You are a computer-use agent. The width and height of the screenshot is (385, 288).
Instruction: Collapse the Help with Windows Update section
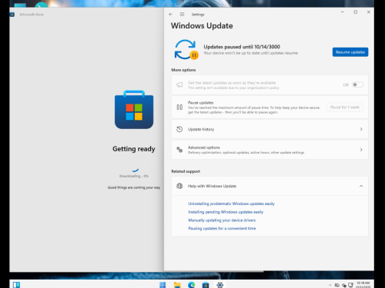361,186
